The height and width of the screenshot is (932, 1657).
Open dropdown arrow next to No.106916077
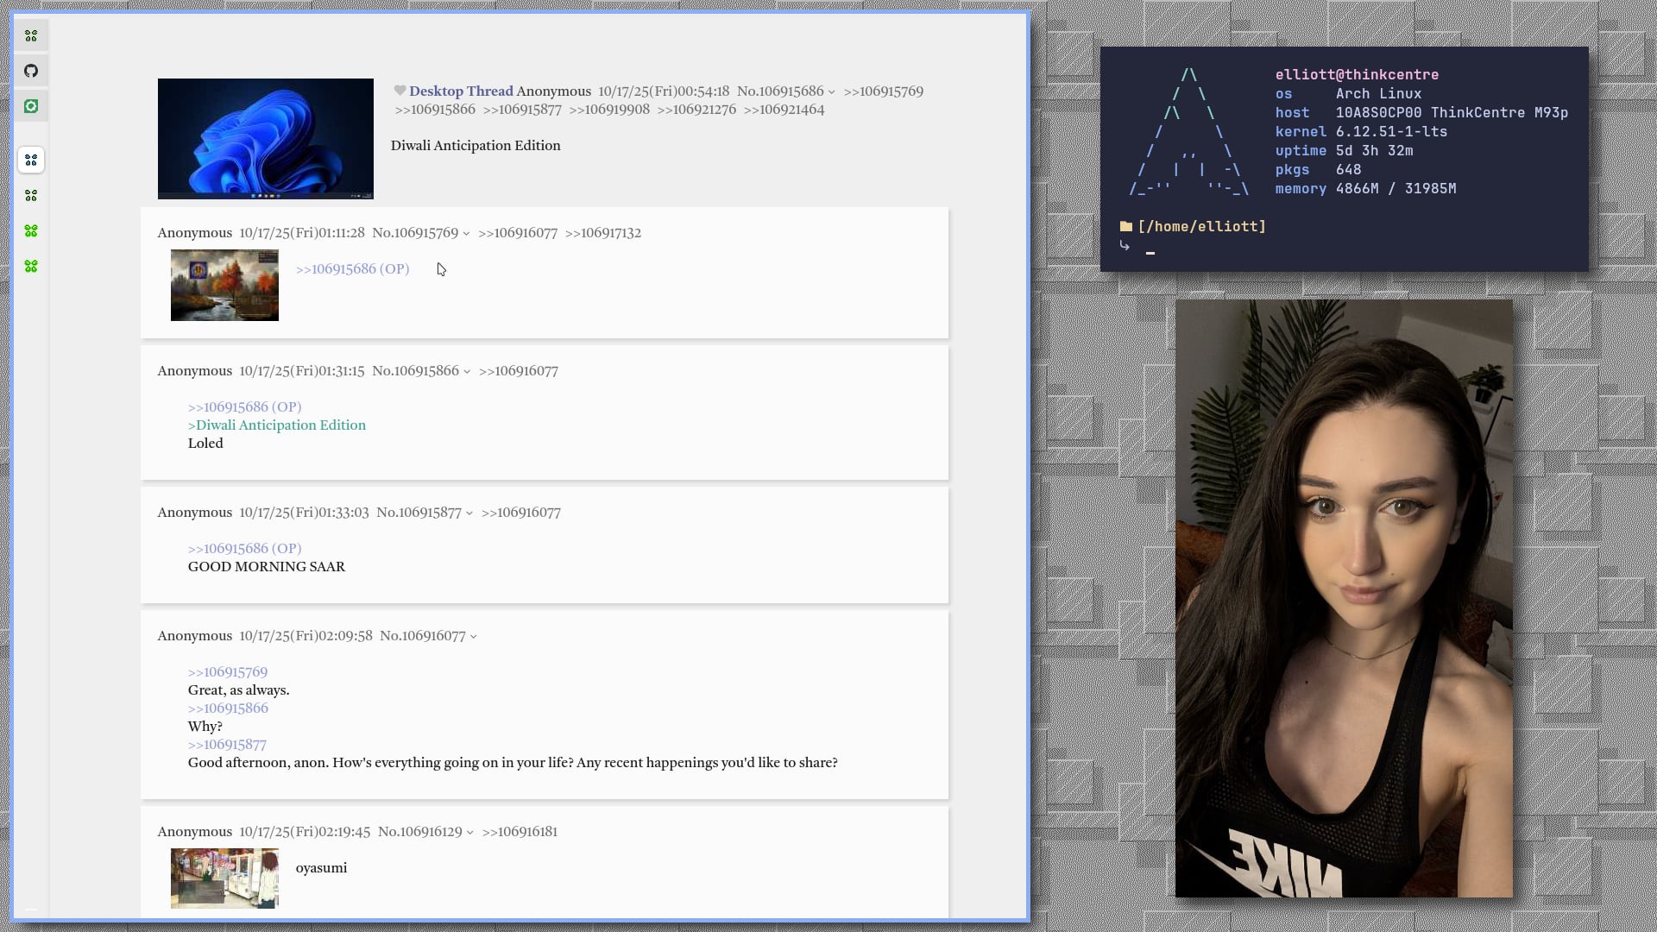473,637
